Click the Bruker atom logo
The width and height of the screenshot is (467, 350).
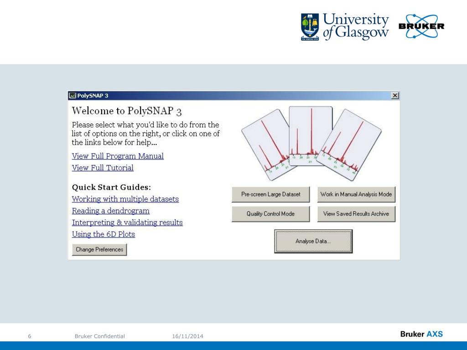421,26
